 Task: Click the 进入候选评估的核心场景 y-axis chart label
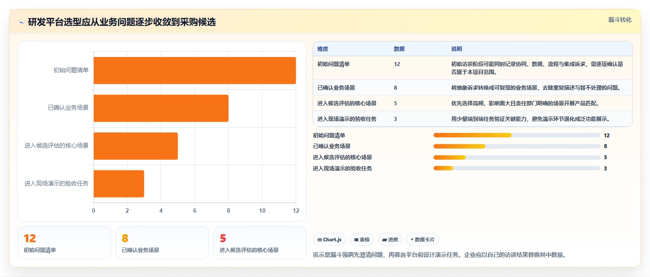(57, 146)
